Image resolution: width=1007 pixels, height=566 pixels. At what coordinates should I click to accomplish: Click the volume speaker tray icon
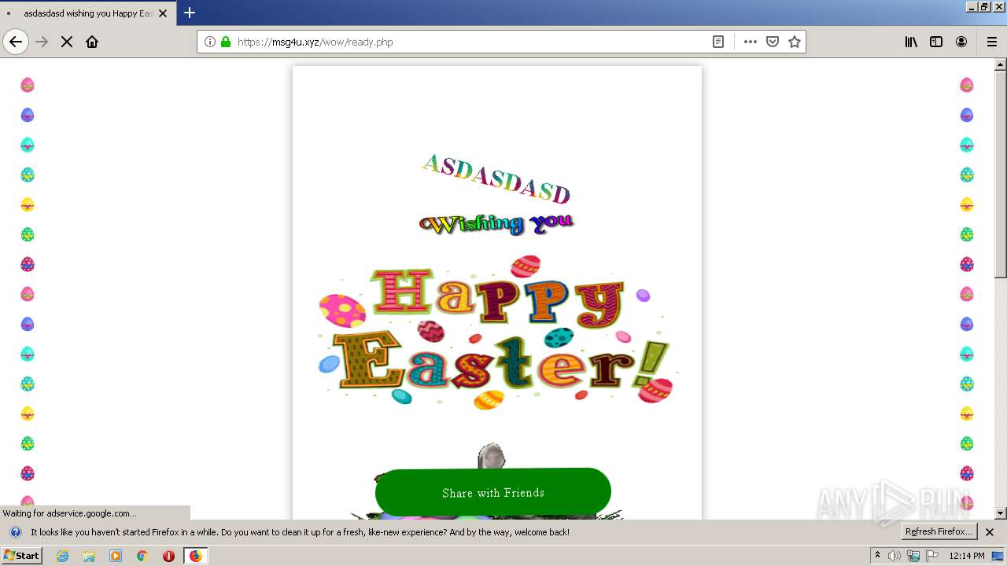pos(894,556)
